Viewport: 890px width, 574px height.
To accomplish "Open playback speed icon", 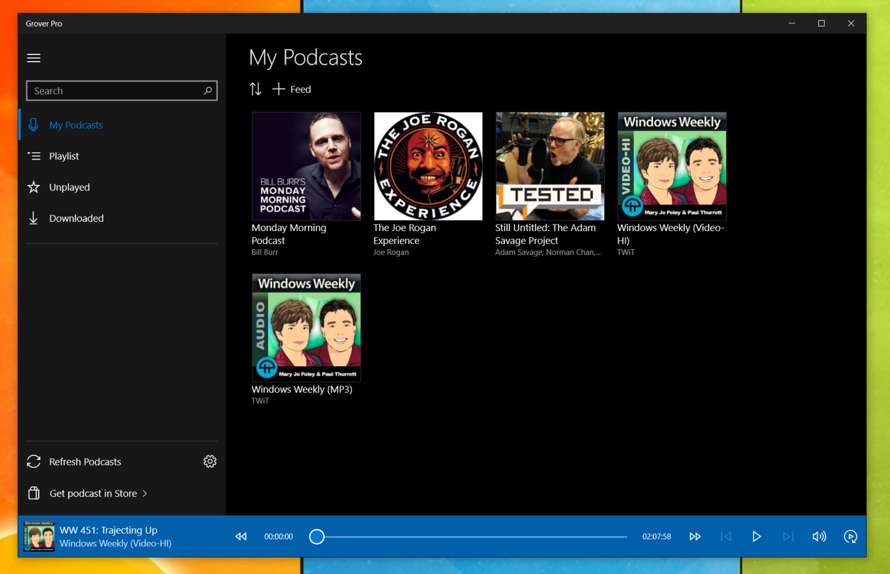I will tap(850, 536).
